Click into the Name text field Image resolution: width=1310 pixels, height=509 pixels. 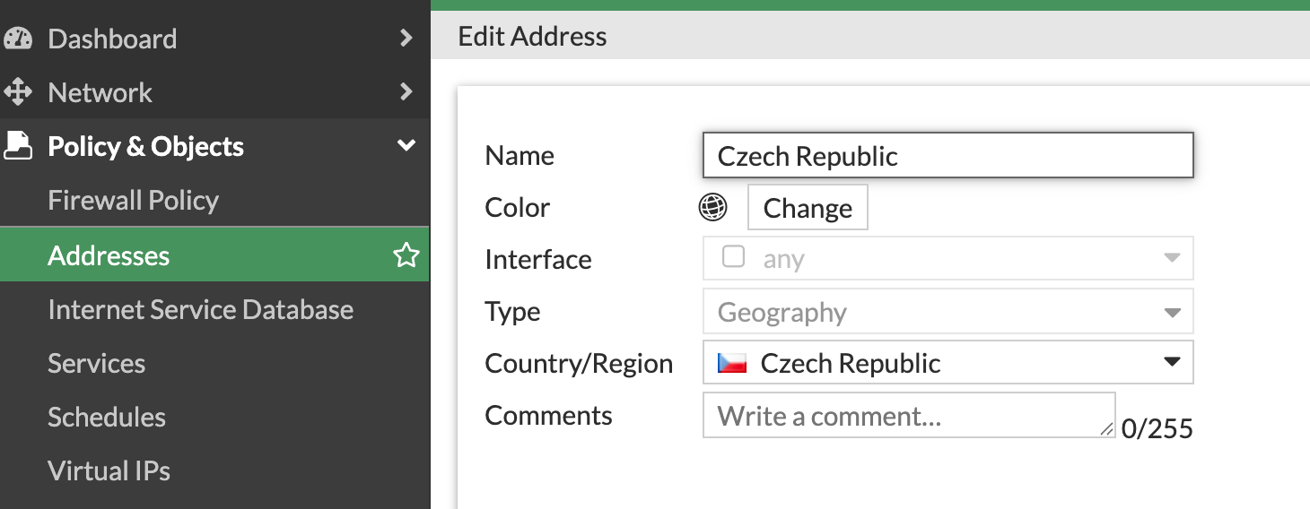click(947, 156)
